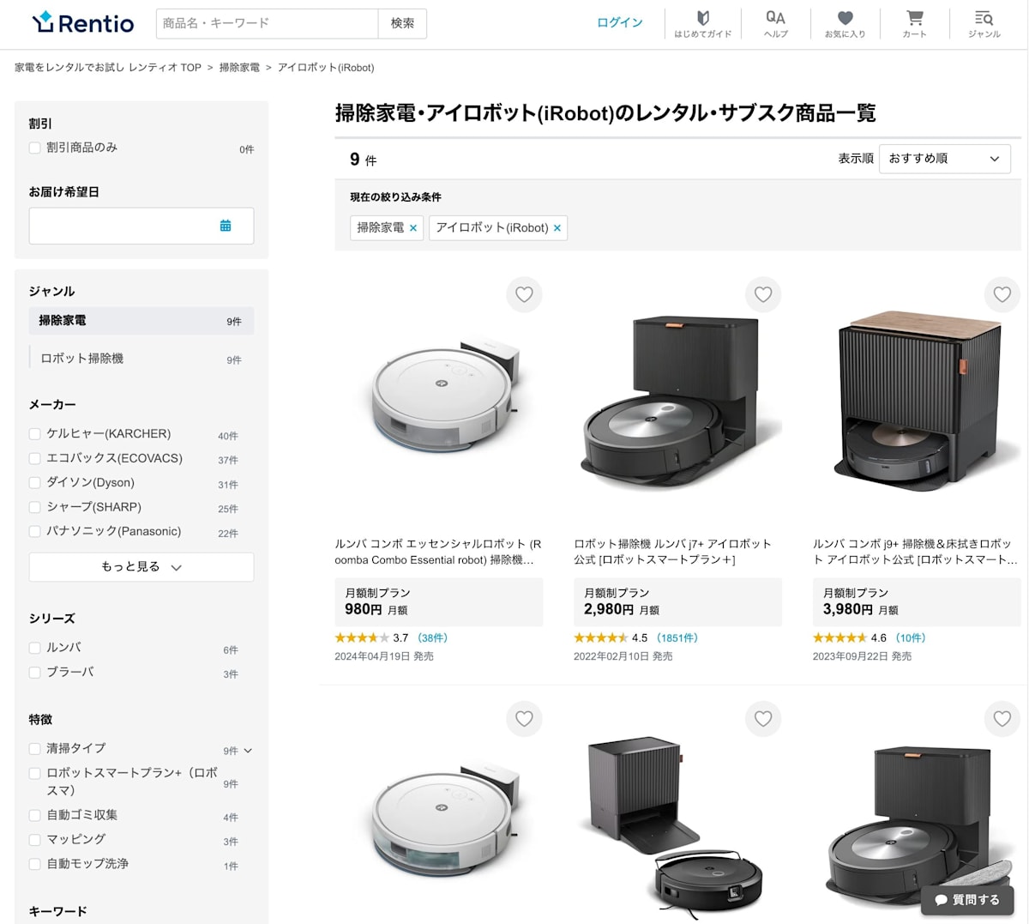This screenshot has height=924, width=1029.
Task: Open ルンバ コンボ j9+ product title
Action: pos(915,552)
